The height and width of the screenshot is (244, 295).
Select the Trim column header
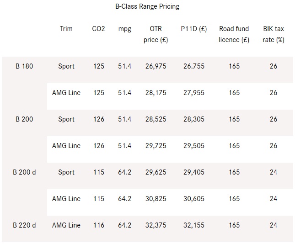pyautogui.click(x=66, y=29)
